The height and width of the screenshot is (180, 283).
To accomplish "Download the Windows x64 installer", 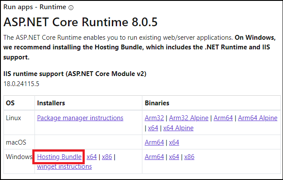I will 92,157.
